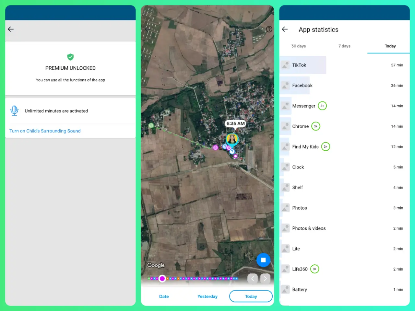Click 'You can use all the functions' text
This screenshot has height=311, width=415.
point(70,80)
